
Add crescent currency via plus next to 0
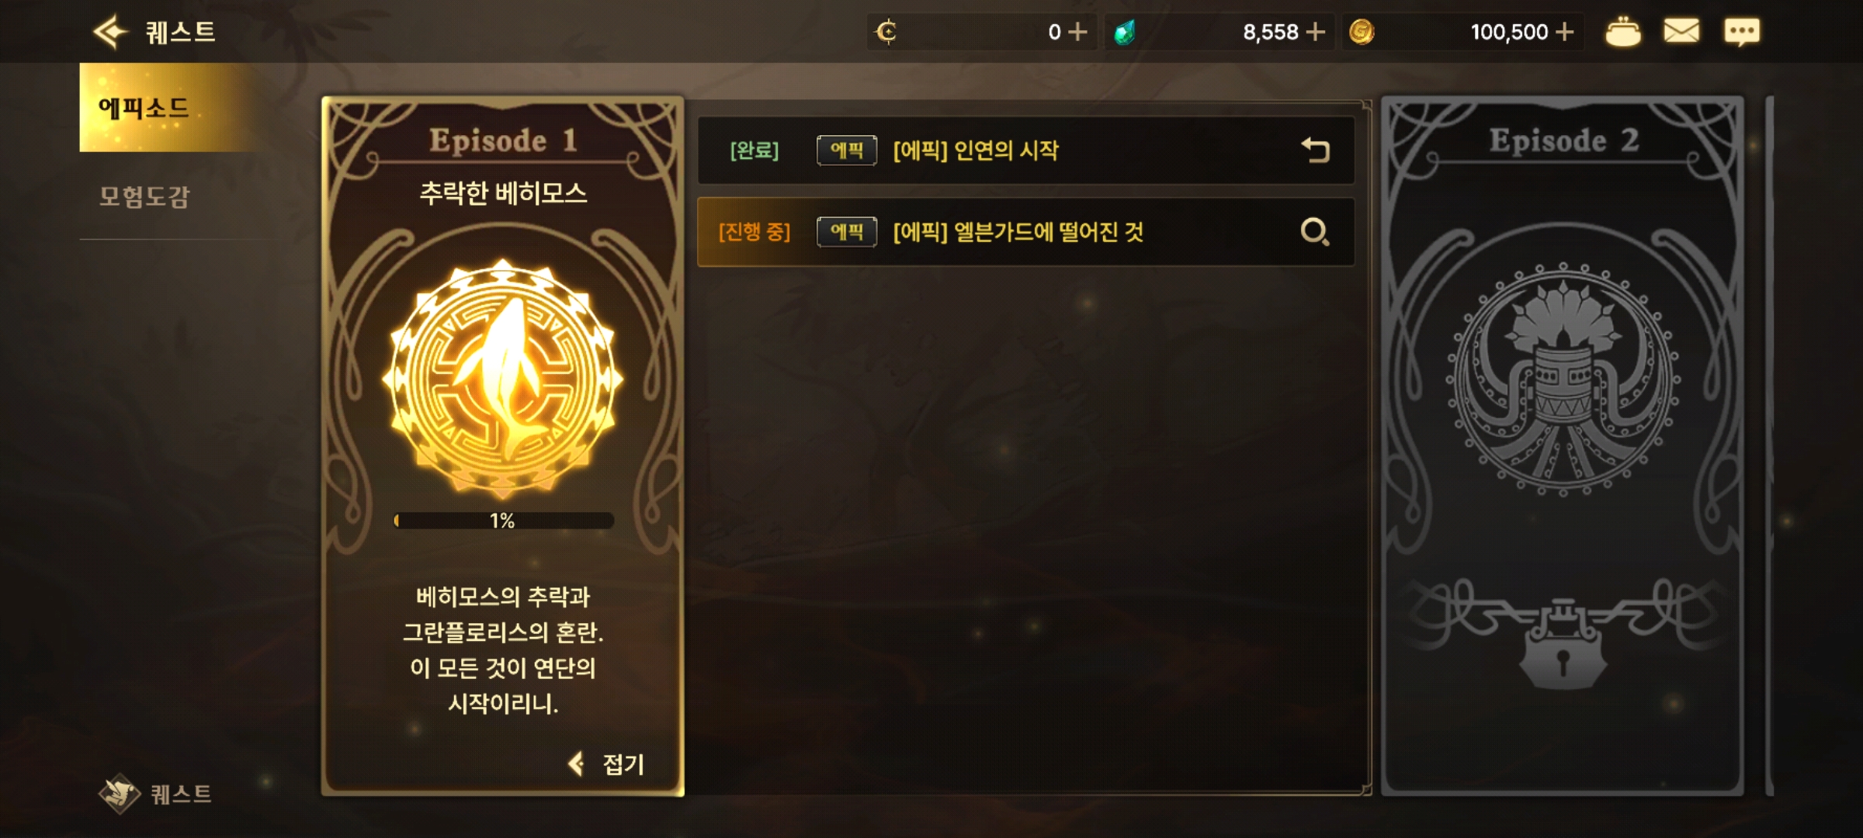pos(1077,32)
